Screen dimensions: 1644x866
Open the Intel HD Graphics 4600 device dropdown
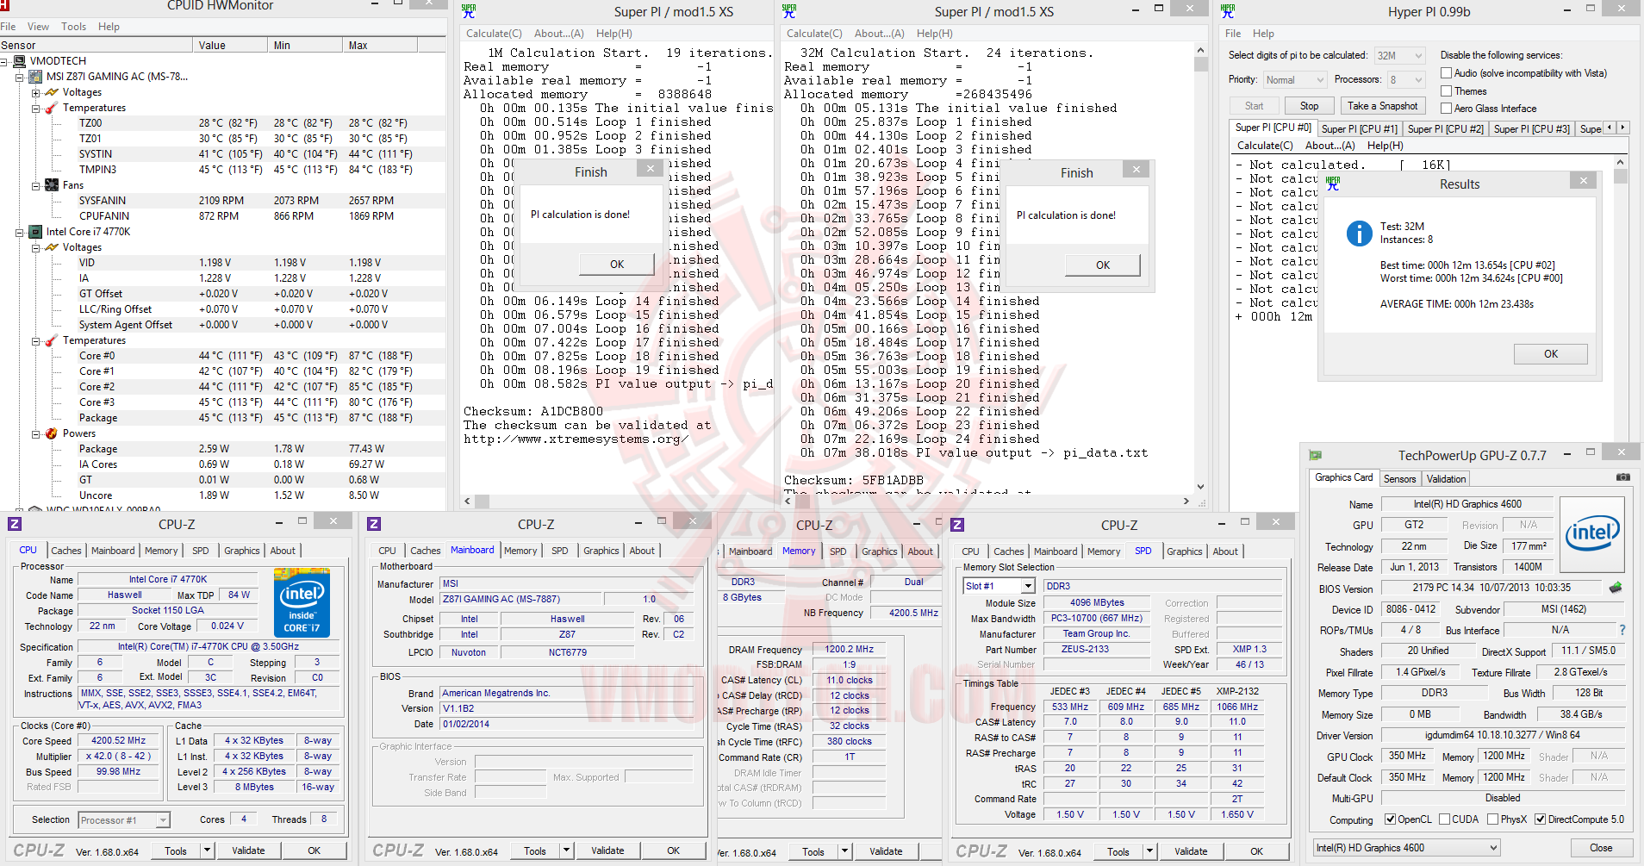tap(1406, 848)
